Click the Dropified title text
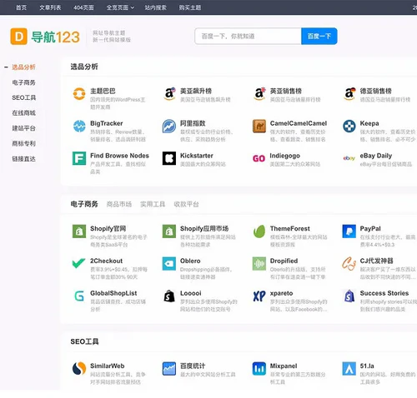 coord(284,261)
